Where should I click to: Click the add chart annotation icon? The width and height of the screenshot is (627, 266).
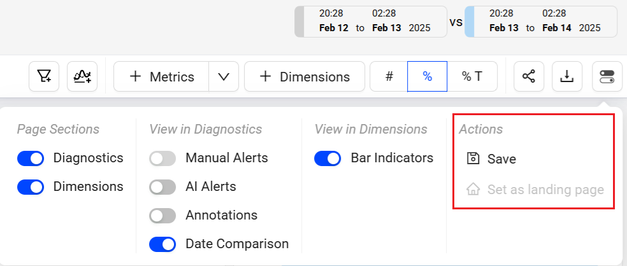(82, 76)
